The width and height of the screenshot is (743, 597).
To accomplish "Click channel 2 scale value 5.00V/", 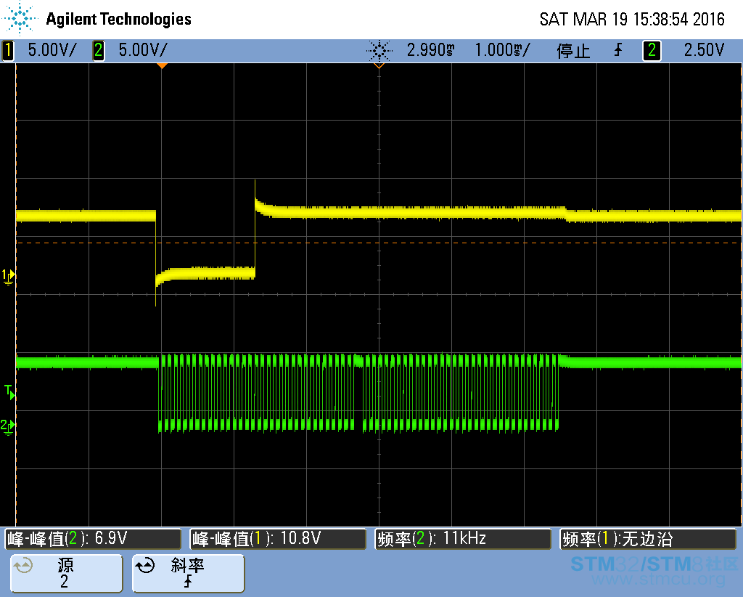I will (143, 50).
